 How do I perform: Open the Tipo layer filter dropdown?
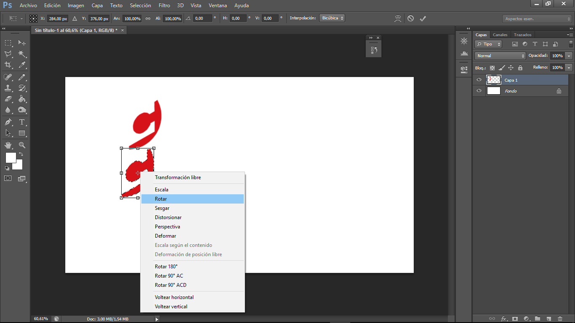click(488, 44)
